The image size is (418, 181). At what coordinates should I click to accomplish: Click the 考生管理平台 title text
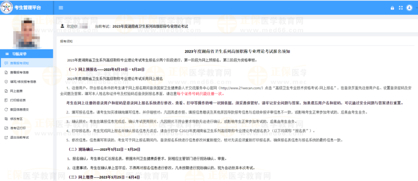coord(27,7)
